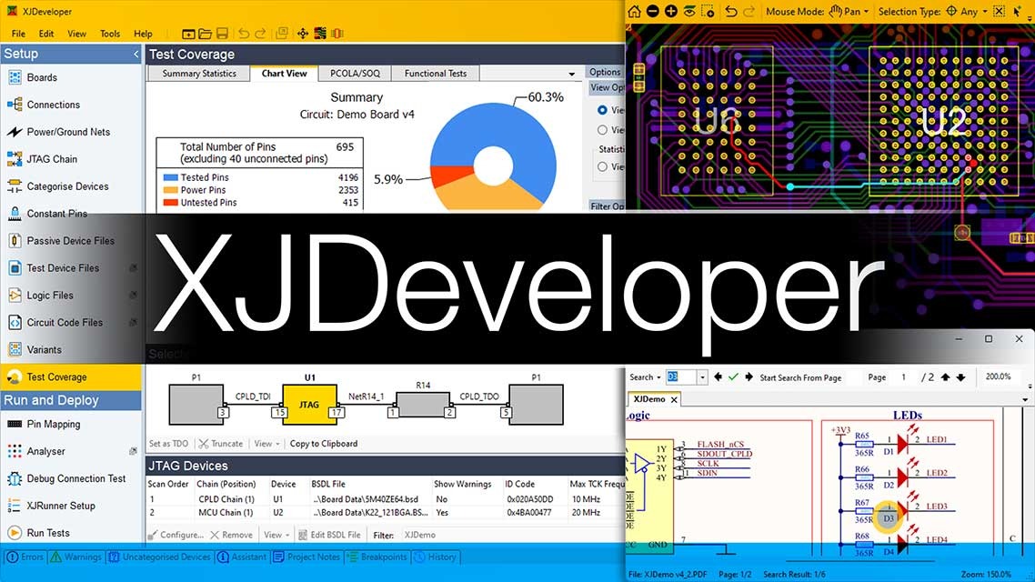Viewport: 1035px width, 582px height.
Task: Click the open project folder icon
Action: point(188,34)
